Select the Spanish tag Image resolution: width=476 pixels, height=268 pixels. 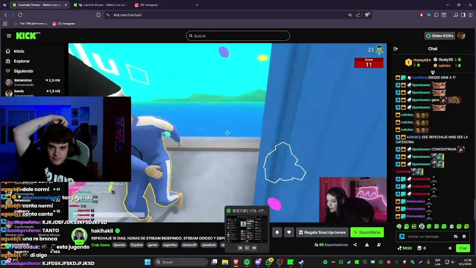coord(119,245)
